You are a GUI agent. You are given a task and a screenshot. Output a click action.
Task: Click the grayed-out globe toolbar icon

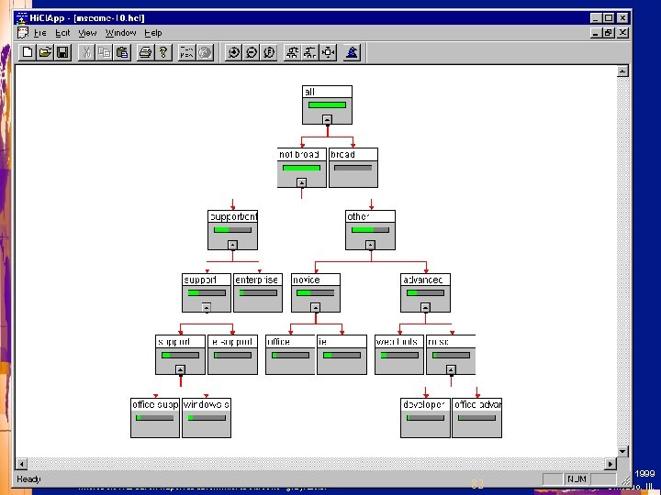click(x=205, y=52)
